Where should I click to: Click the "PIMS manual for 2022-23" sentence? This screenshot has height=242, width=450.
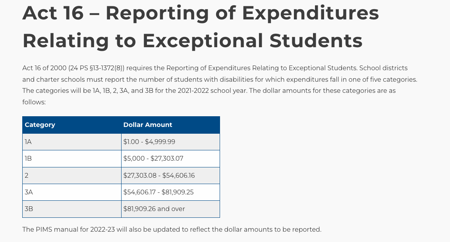172,229
